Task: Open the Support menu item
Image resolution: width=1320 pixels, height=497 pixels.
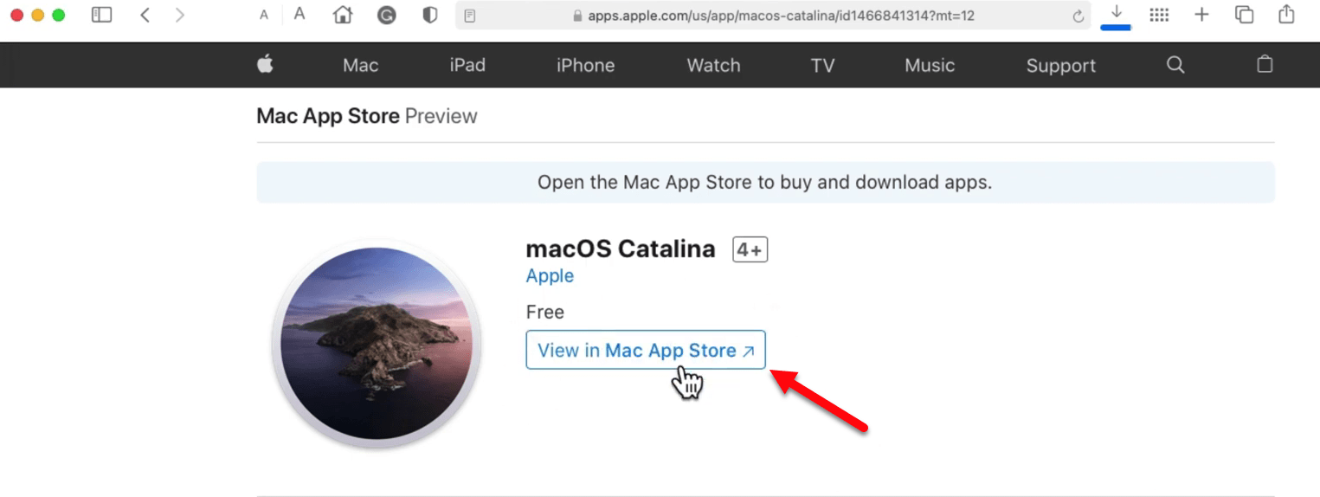Action: (1061, 66)
